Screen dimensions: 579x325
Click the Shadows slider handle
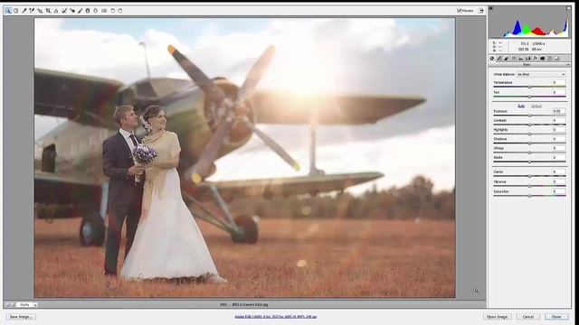[529, 144]
